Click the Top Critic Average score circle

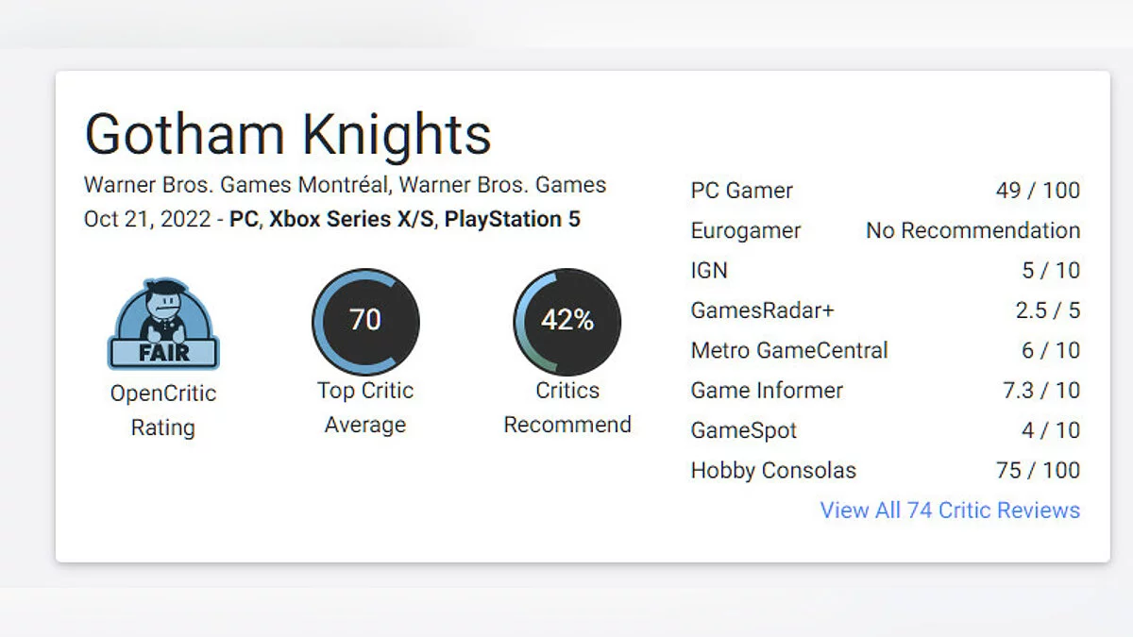pos(365,321)
